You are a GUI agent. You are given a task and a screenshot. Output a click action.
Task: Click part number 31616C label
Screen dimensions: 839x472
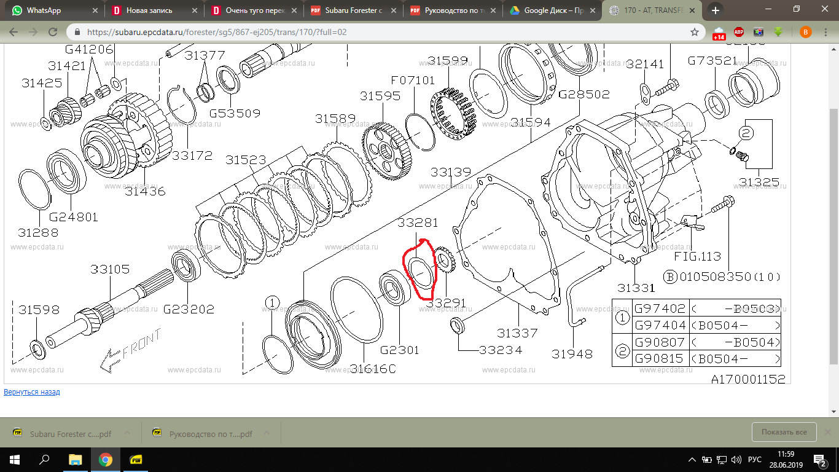[373, 369]
